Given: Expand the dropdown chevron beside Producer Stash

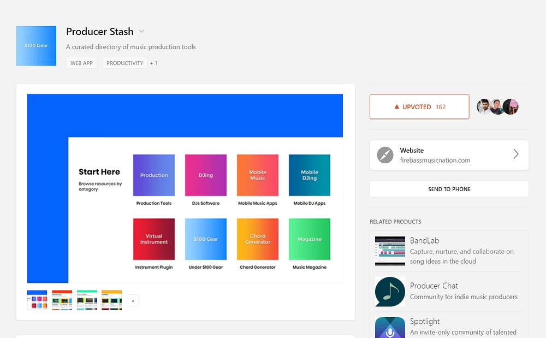Looking at the screenshot, I should point(141,31).
